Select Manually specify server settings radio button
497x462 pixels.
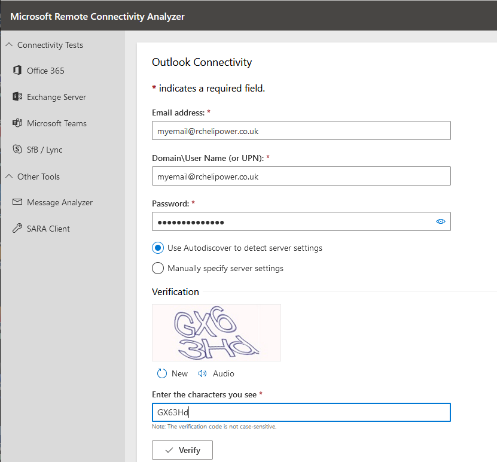click(158, 268)
